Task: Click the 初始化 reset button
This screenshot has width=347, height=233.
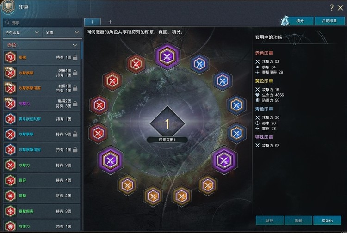Action: click(x=327, y=221)
